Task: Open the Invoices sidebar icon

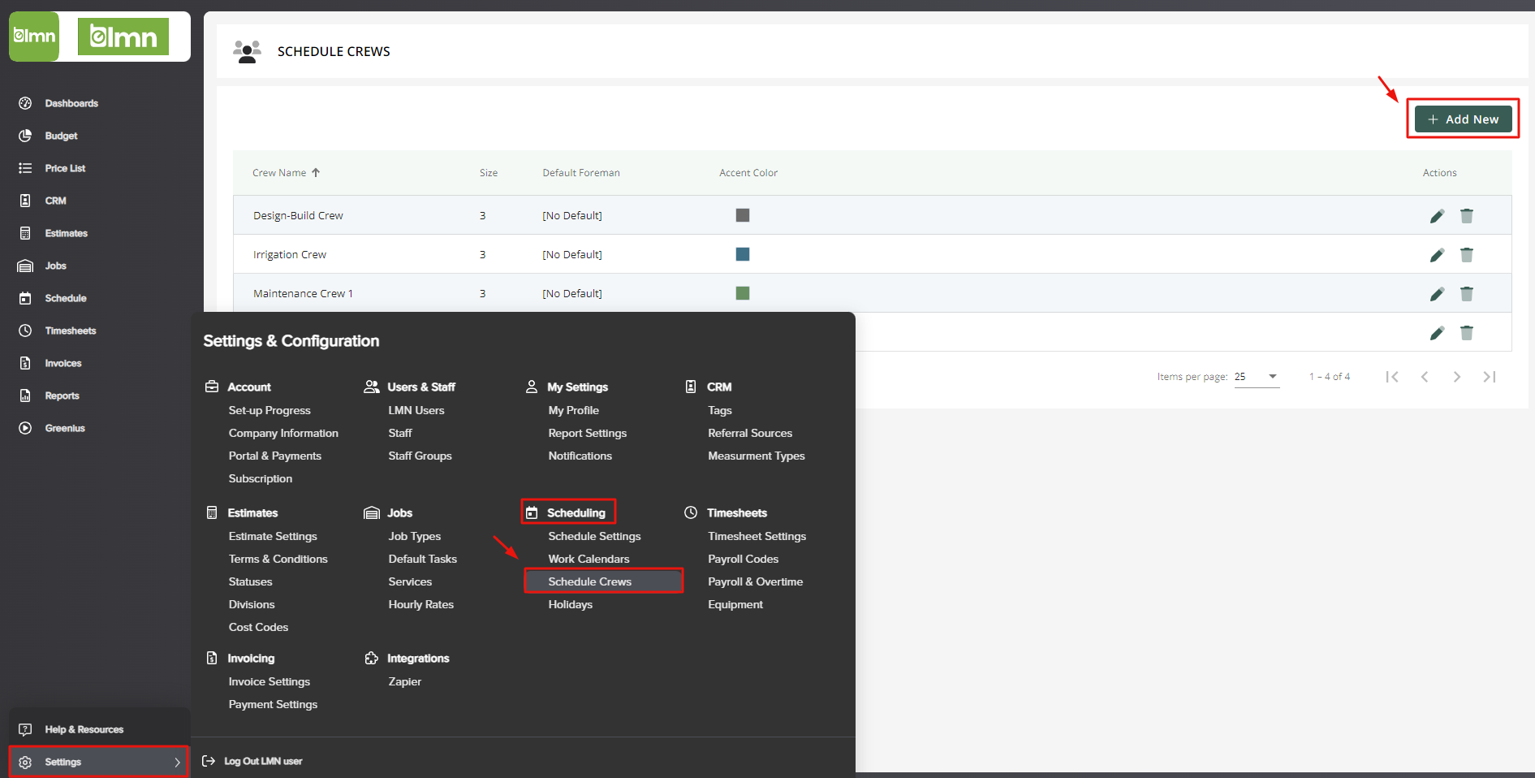Action: point(25,363)
